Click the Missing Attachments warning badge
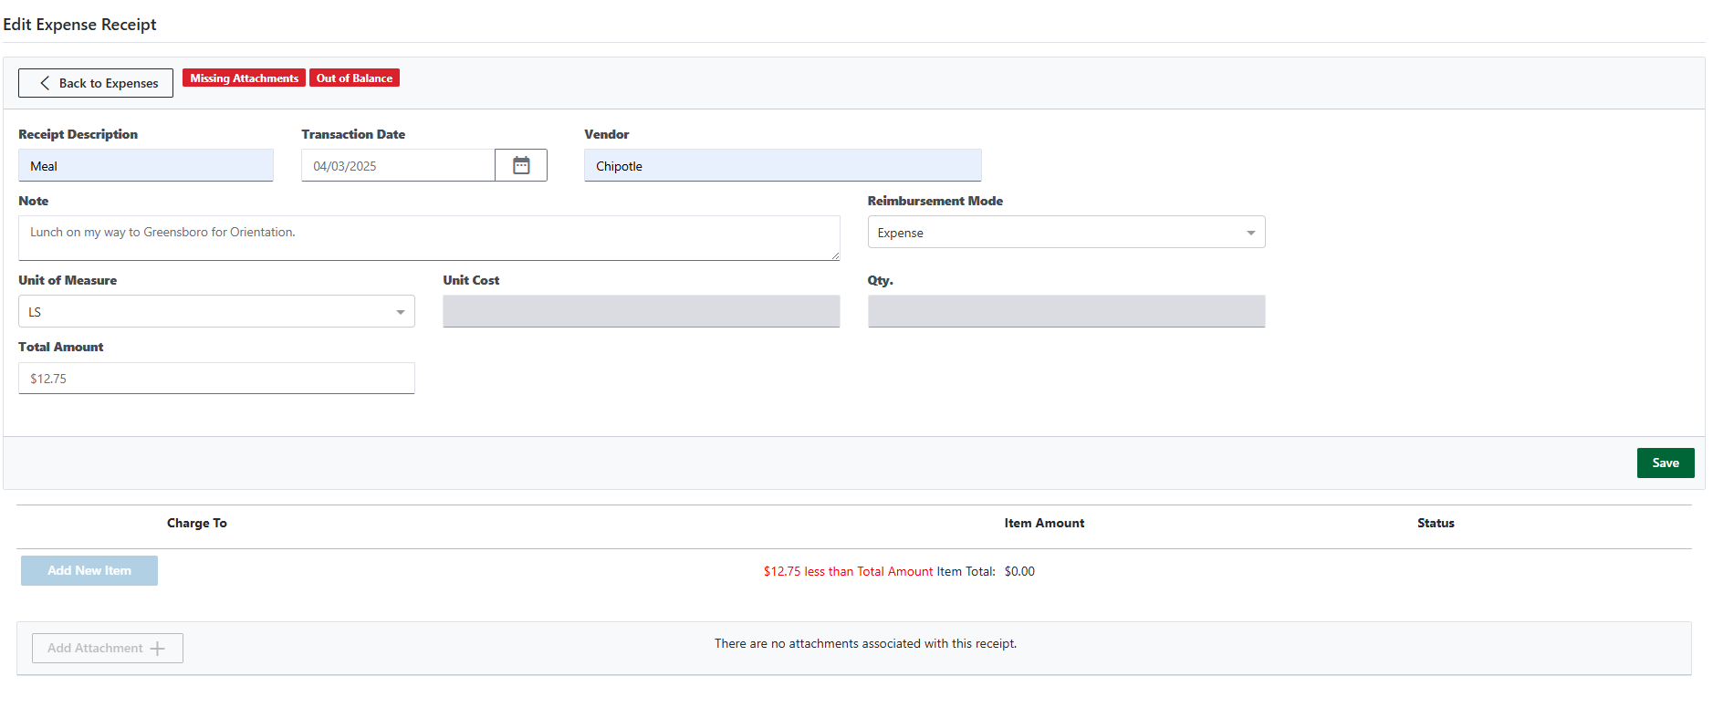 coord(244,78)
